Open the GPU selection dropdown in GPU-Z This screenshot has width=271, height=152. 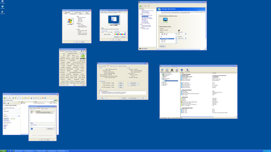click(67, 85)
